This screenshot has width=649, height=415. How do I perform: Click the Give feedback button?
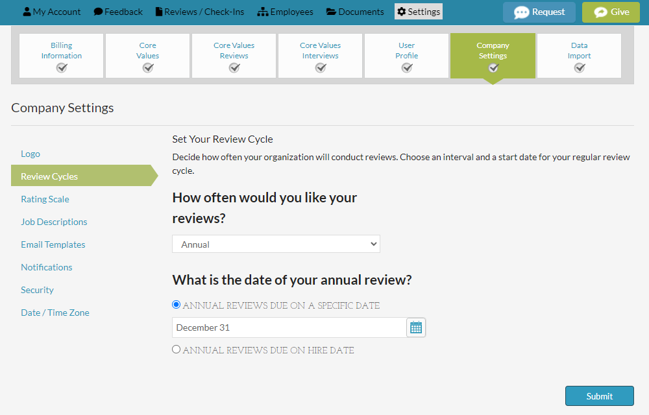coord(611,12)
